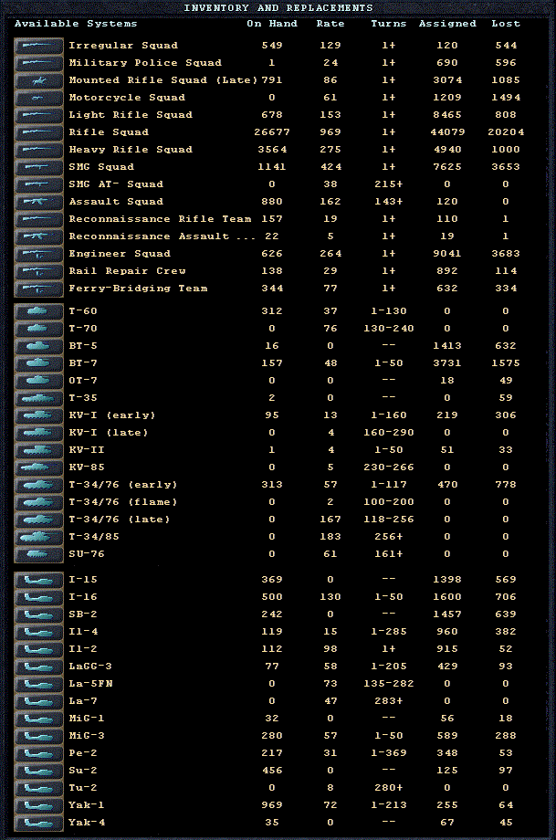The image size is (556, 840).
Task: Click the Tu-2 aircraft icon
Action: (x=38, y=788)
